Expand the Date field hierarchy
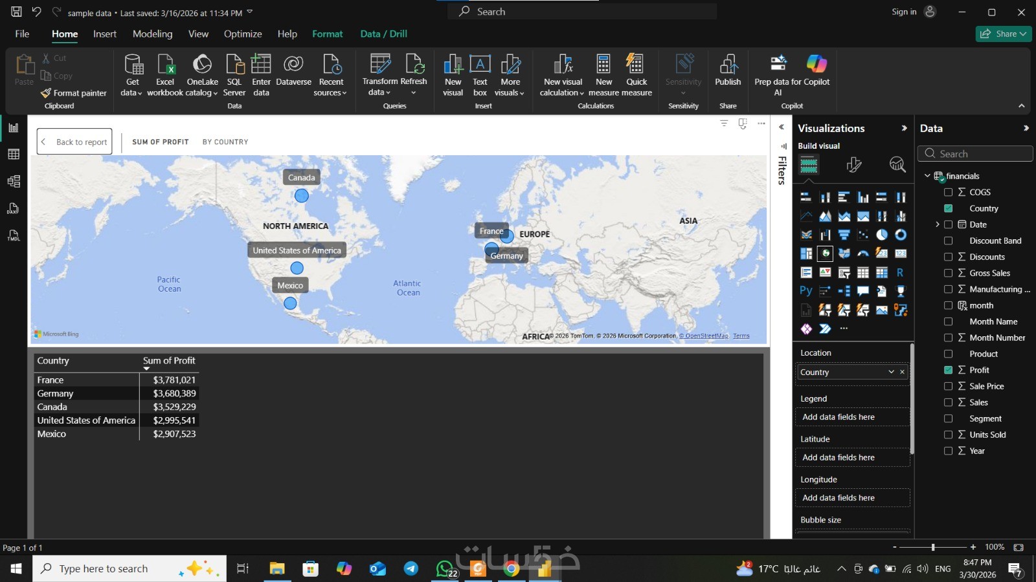Screen dimensions: 1036x582 coord(937,224)
